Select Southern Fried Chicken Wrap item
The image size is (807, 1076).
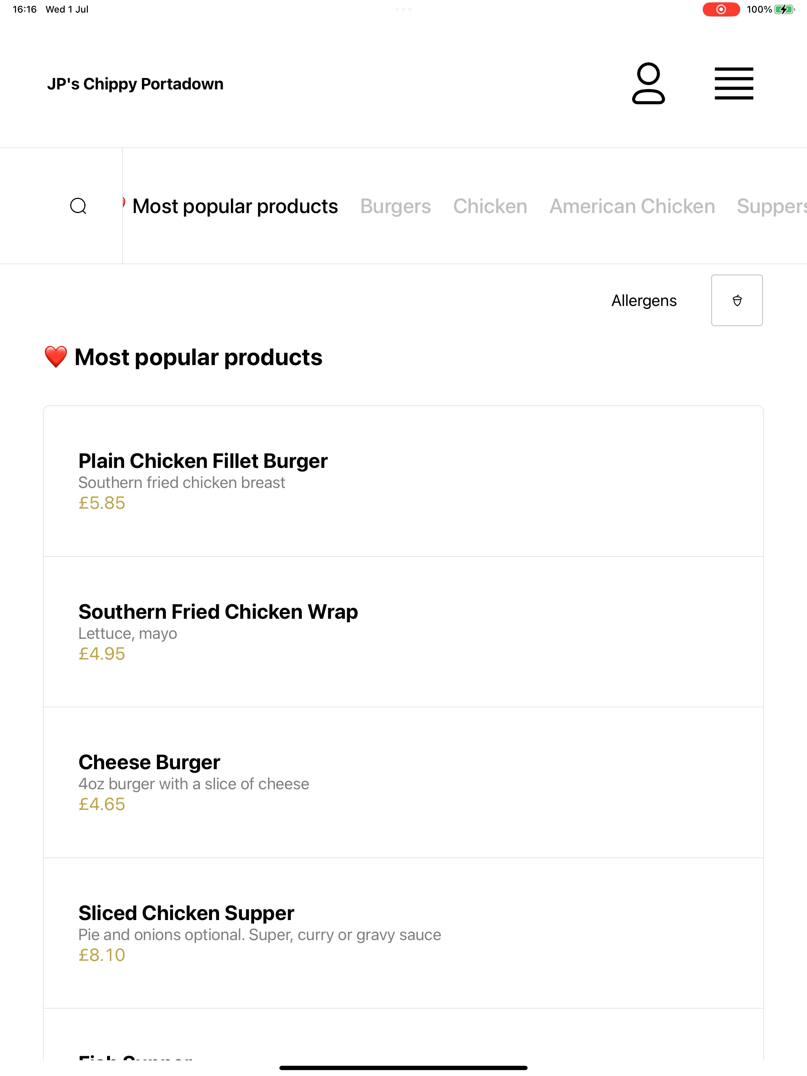[x=403, y=631]
